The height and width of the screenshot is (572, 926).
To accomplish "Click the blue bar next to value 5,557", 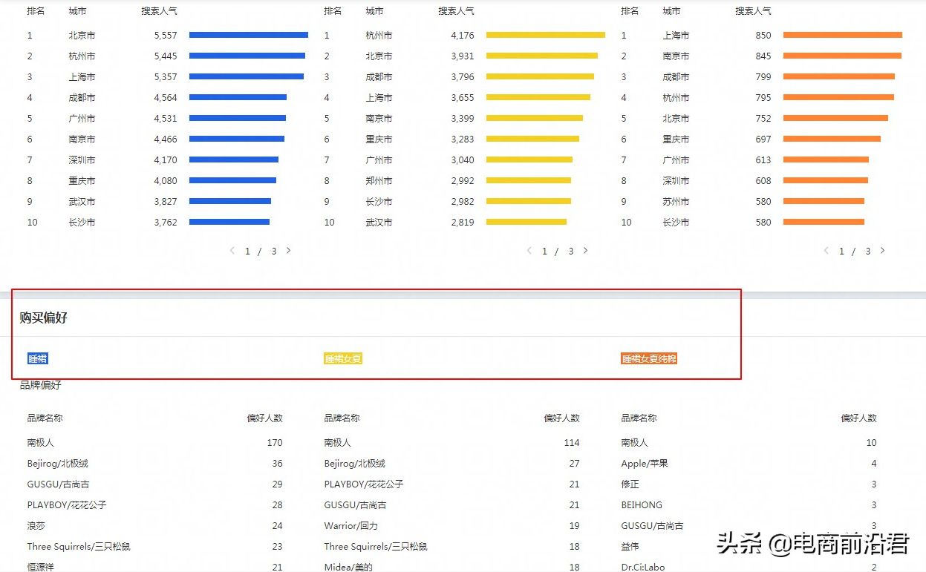I will coord(249,35).
